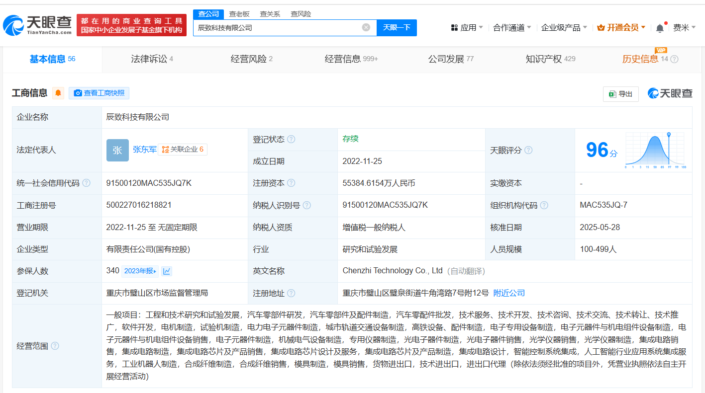Click help icon next to 天眼评分
This screenshot has width=705, height=393.
pyautogui.click(x=528, y=150)
